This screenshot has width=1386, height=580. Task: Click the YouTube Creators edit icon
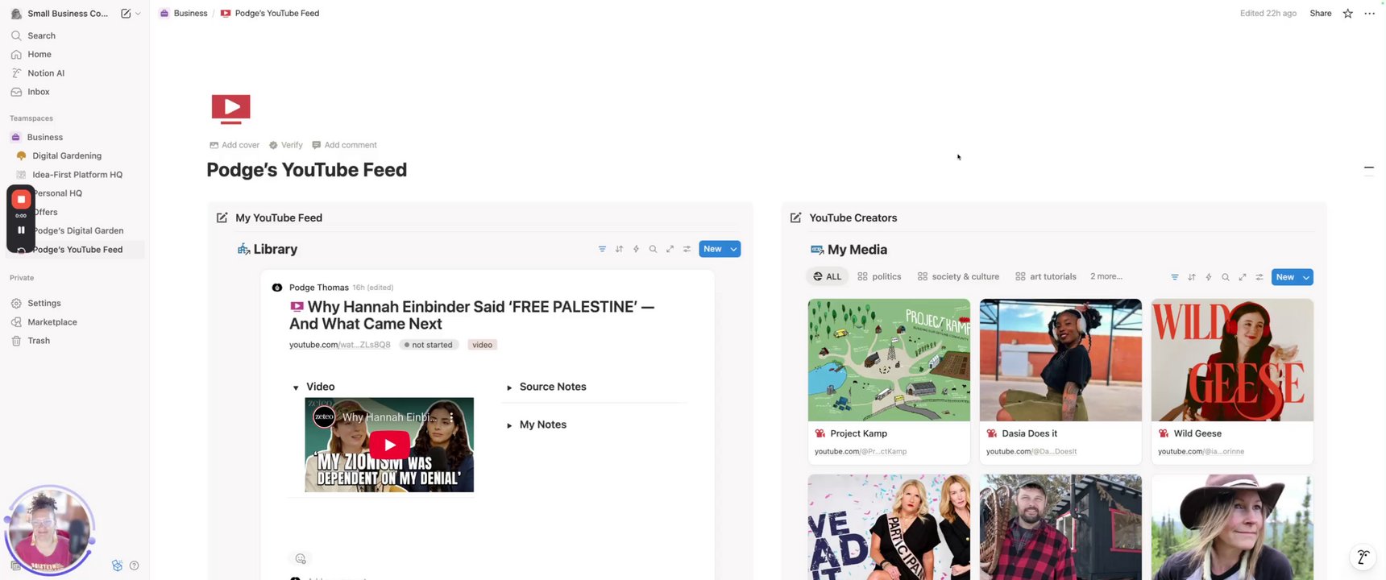(795, 217)
